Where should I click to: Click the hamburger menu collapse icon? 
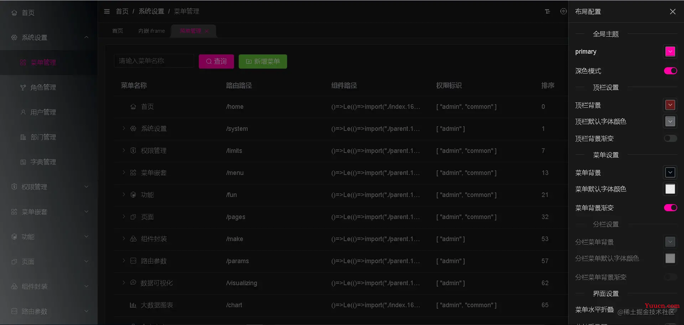[107, 11]
